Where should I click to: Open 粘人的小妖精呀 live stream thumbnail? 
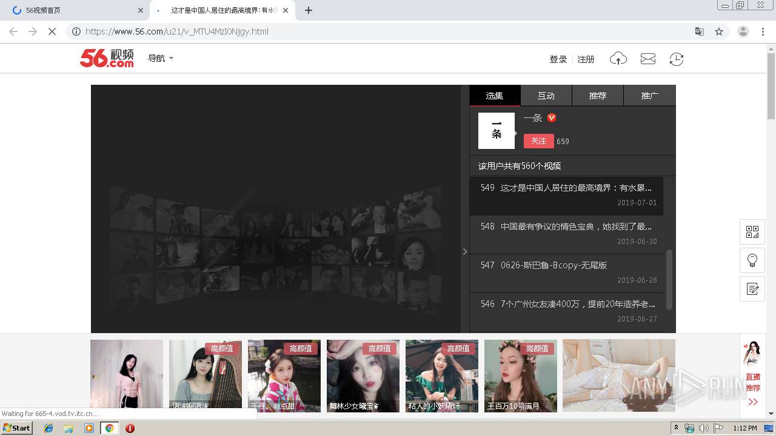[x=442, y=375]
